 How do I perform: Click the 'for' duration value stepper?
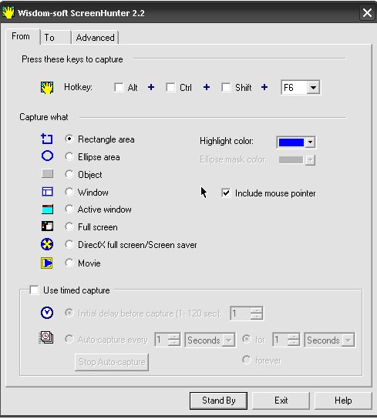click(294, 340)
